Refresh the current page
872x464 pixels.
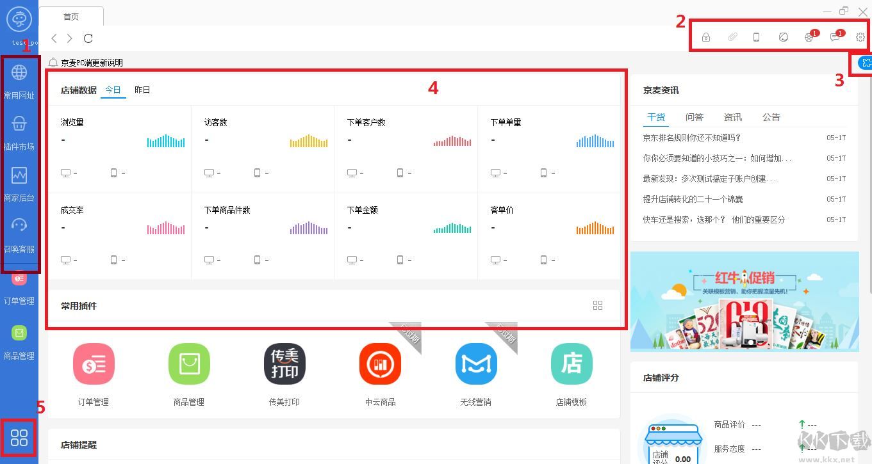pos(88,38)
